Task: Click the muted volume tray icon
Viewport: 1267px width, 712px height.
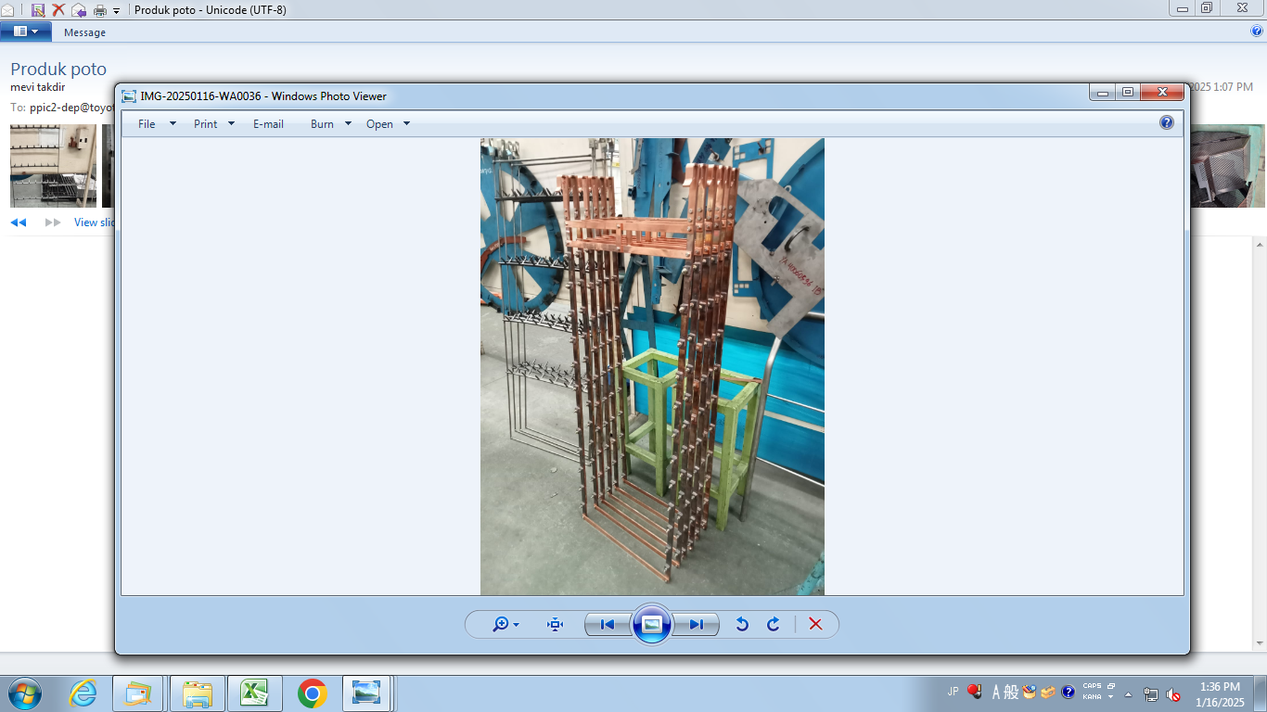Action: click(x=1172, y=693)
